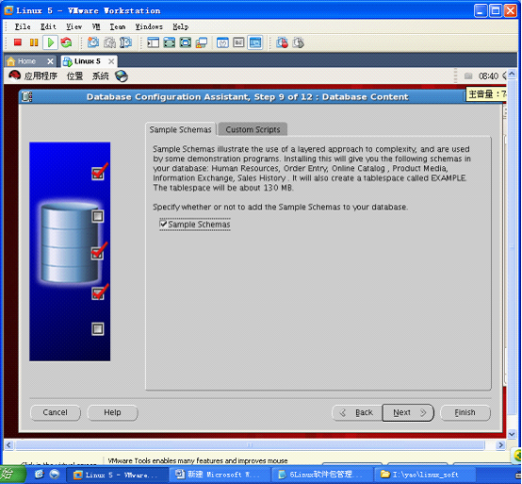522x484 pixels.
Task: Open the 应用程序 applications menu
Action: pyautogui.click(x=41, y=76)
